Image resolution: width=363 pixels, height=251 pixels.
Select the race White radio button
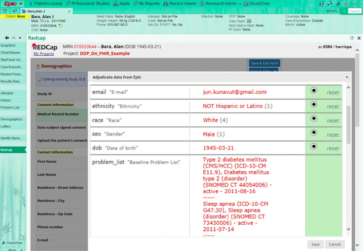click(314, 119)
